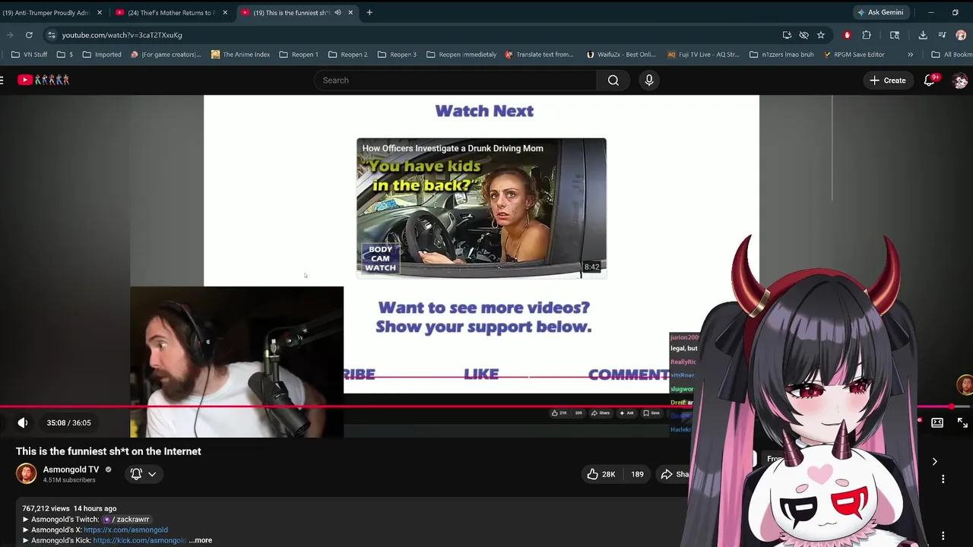Expand the notification preference dropdown arrow

[x=152, y=474]
